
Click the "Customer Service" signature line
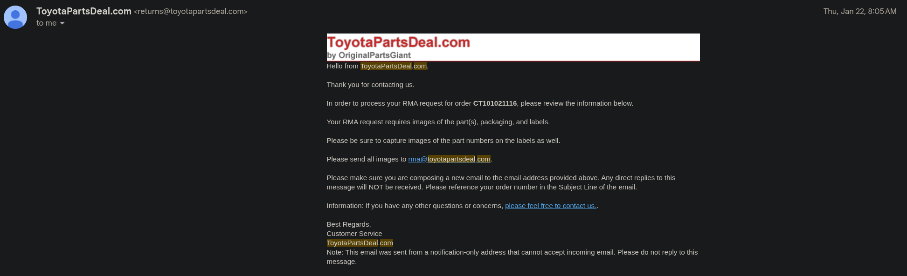354,234
